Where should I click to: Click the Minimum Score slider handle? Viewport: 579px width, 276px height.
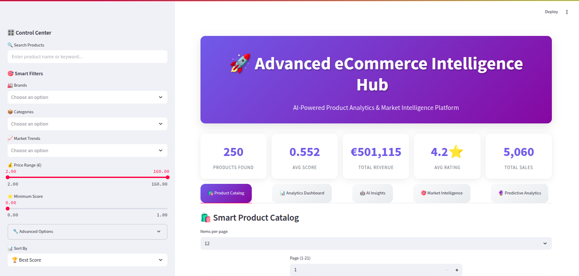click(8, 208)
